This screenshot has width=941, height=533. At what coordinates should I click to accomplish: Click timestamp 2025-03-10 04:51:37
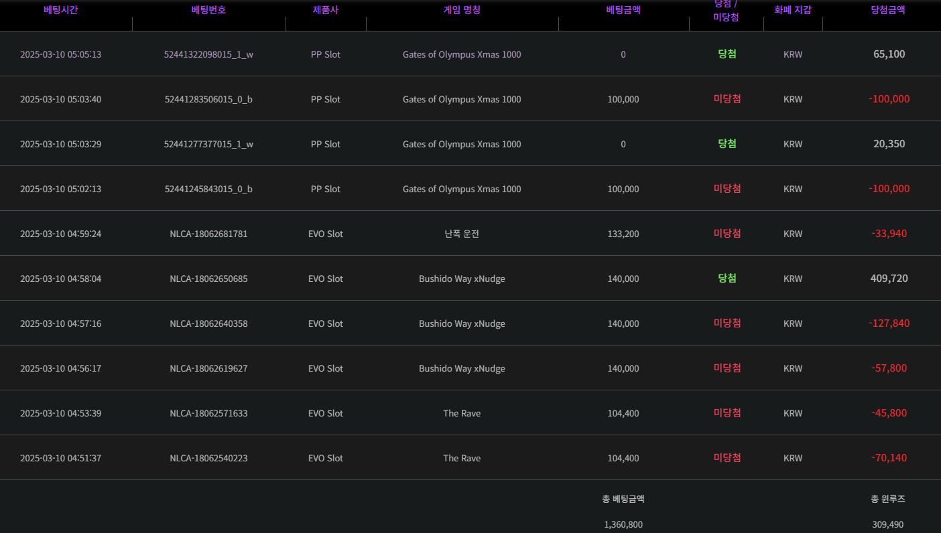(60, 458)
